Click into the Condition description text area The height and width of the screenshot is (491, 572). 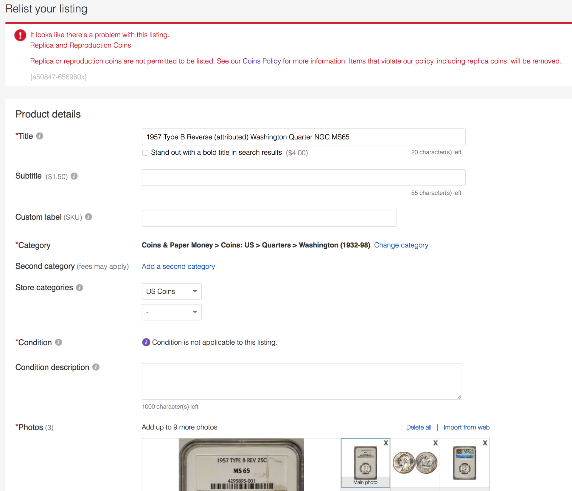point(301,381)
